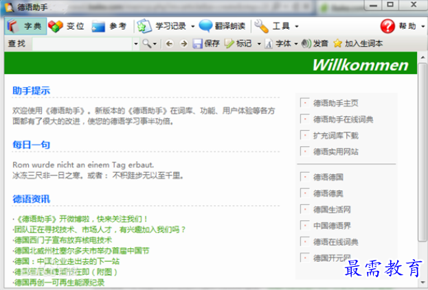The width and height of the screenshot is (428, 290).
Task: Click the magnifier search icon
Action: (x=146, y=43)
